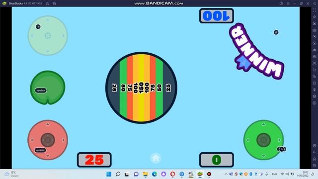Image resolution: width=318 pixels, height=179 pixels.
Task: Tap the pale green joystick center
Action: tap(48, 36)
